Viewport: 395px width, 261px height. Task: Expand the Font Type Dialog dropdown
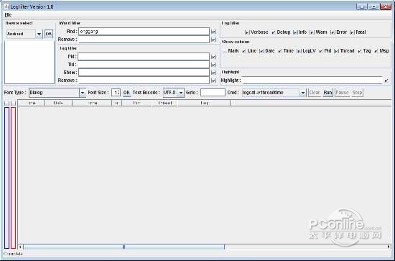pyautogui.click(x=83, y=93)
